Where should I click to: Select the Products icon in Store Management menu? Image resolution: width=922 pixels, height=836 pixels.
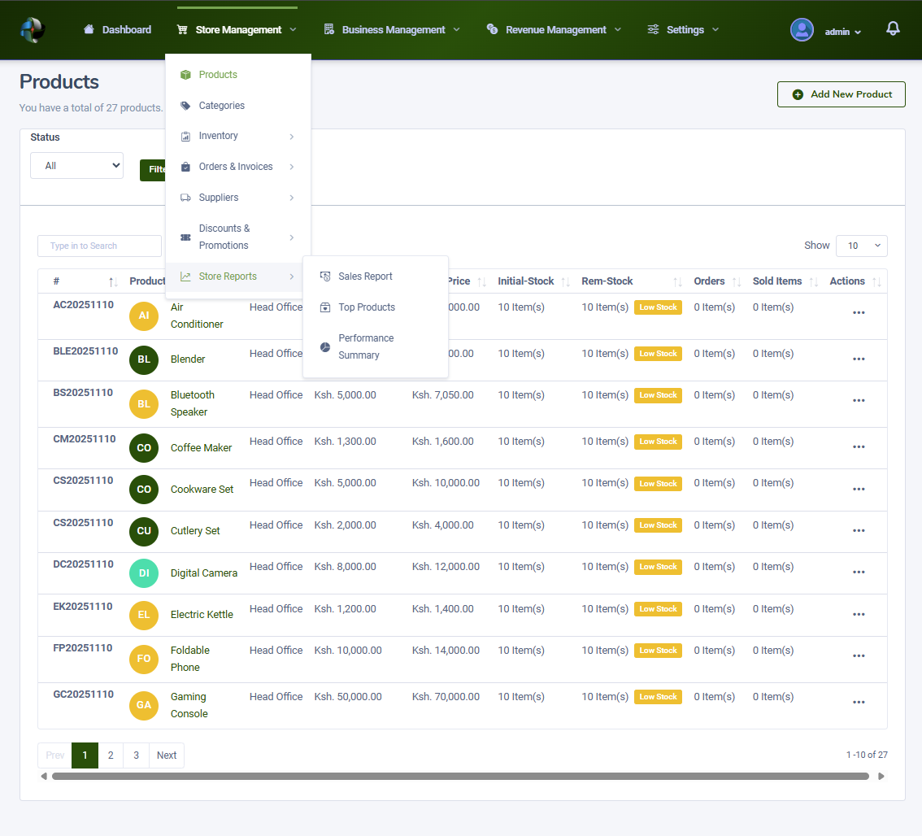point(185,74)
